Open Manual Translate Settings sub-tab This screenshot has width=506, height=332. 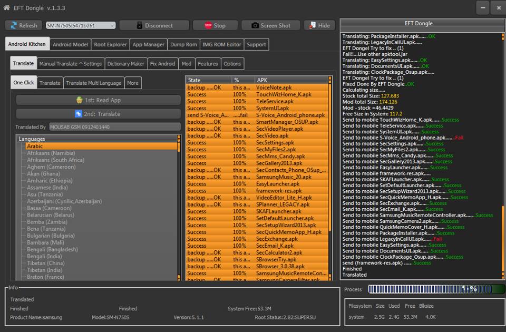coord(71,64)
